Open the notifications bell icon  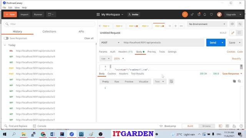point(205,15)
